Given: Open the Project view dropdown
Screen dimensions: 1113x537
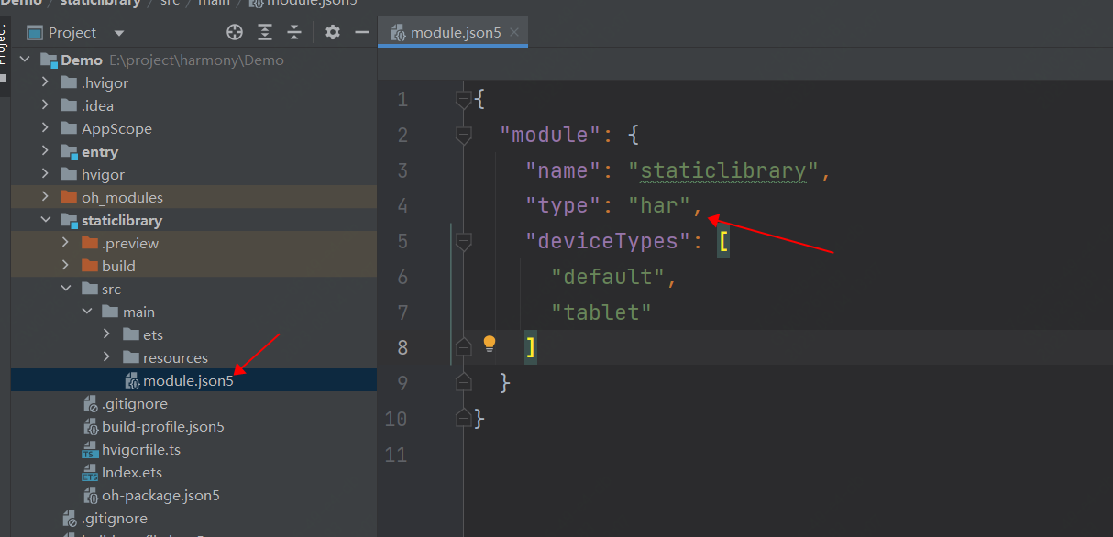Looking at the screenshot, I should click(119, 33).
